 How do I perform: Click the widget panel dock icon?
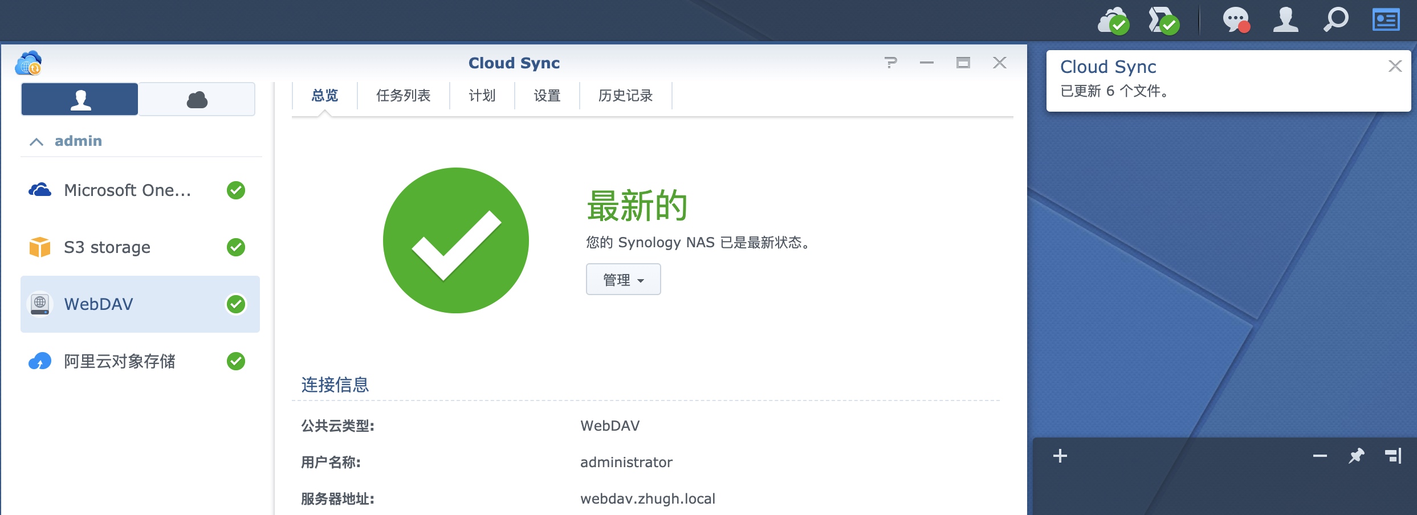pyautogui.click(x=1393, y=456)
